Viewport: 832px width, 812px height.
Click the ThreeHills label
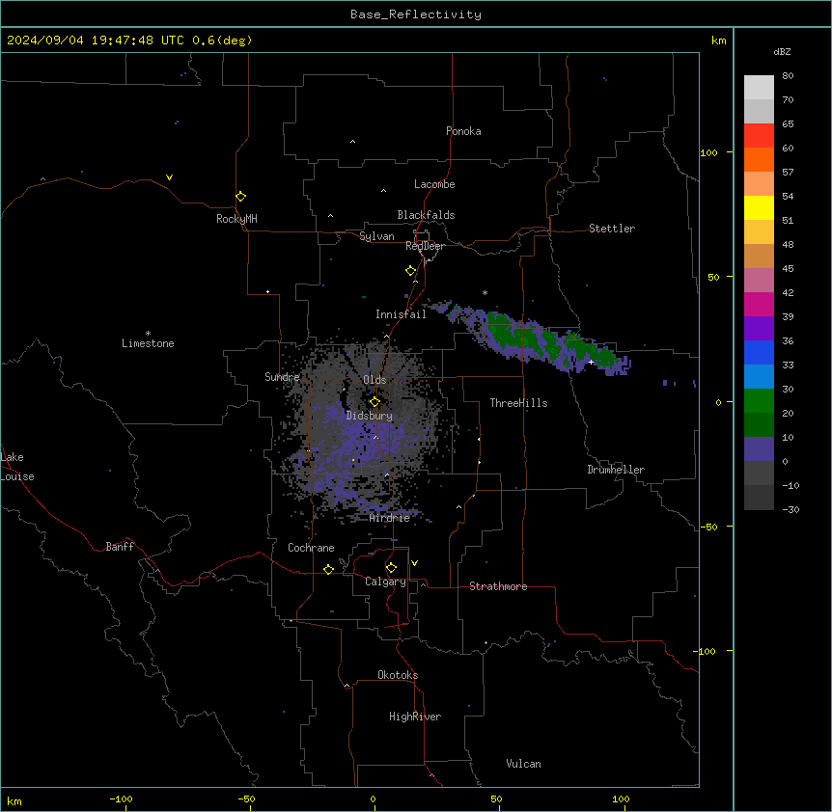(518, 403)
